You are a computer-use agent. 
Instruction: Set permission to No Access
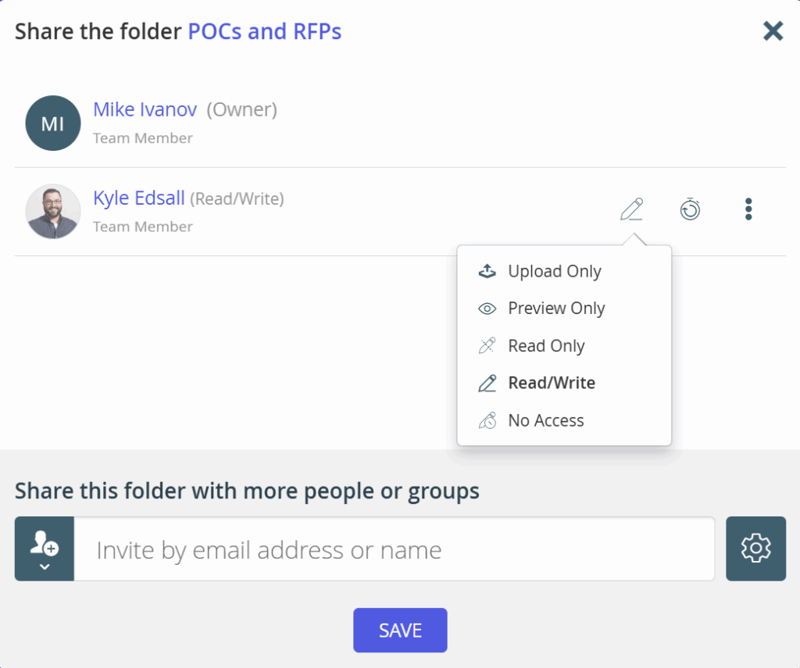tap(545, 420)
